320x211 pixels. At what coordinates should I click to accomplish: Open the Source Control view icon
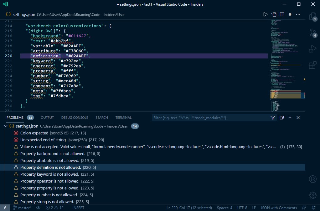tap(313, 33)
